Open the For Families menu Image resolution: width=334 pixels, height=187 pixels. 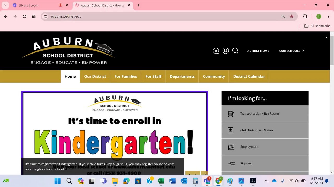coord(126,76)
